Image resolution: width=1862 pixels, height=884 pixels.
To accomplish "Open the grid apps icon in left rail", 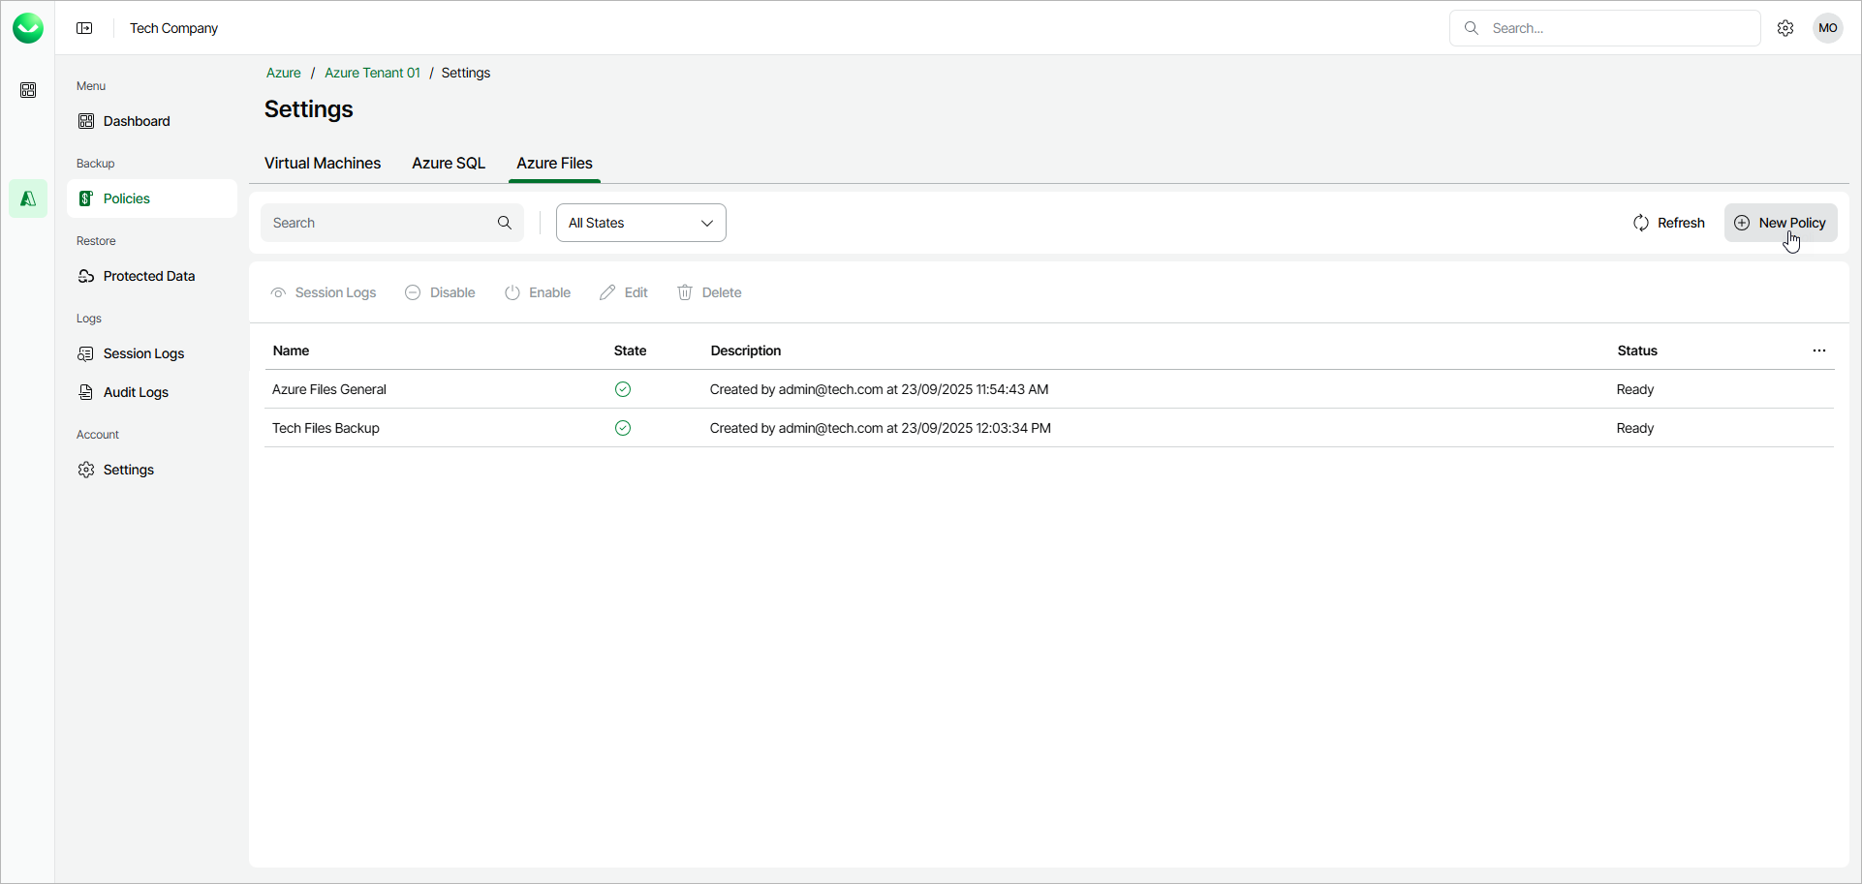I will (x=28, y=90).
